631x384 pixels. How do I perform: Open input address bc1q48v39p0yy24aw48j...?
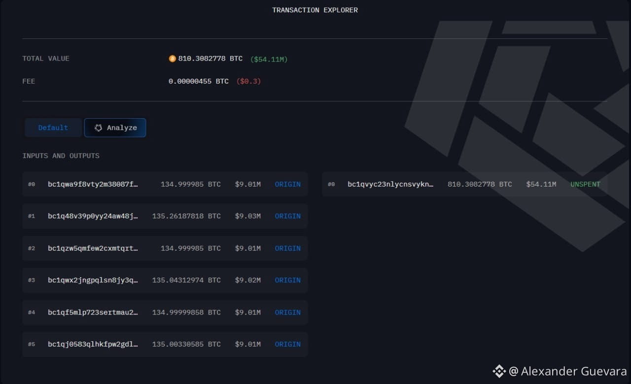click(93, 216)
